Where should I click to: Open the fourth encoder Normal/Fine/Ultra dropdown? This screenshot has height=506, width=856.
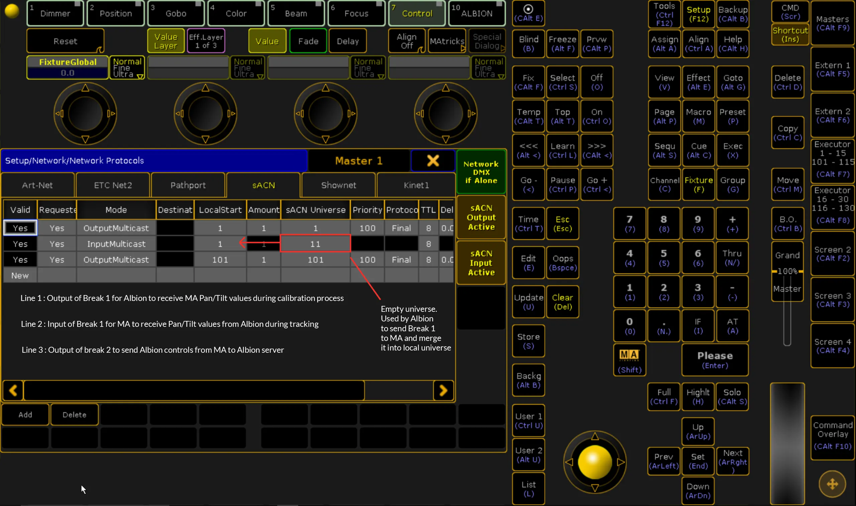[x=489, y=67]
